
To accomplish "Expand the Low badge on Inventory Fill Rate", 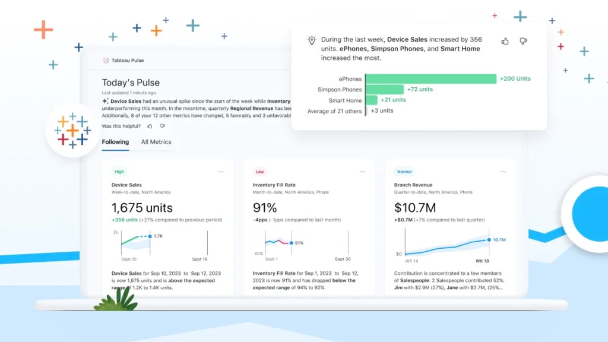I will [259, 172].
